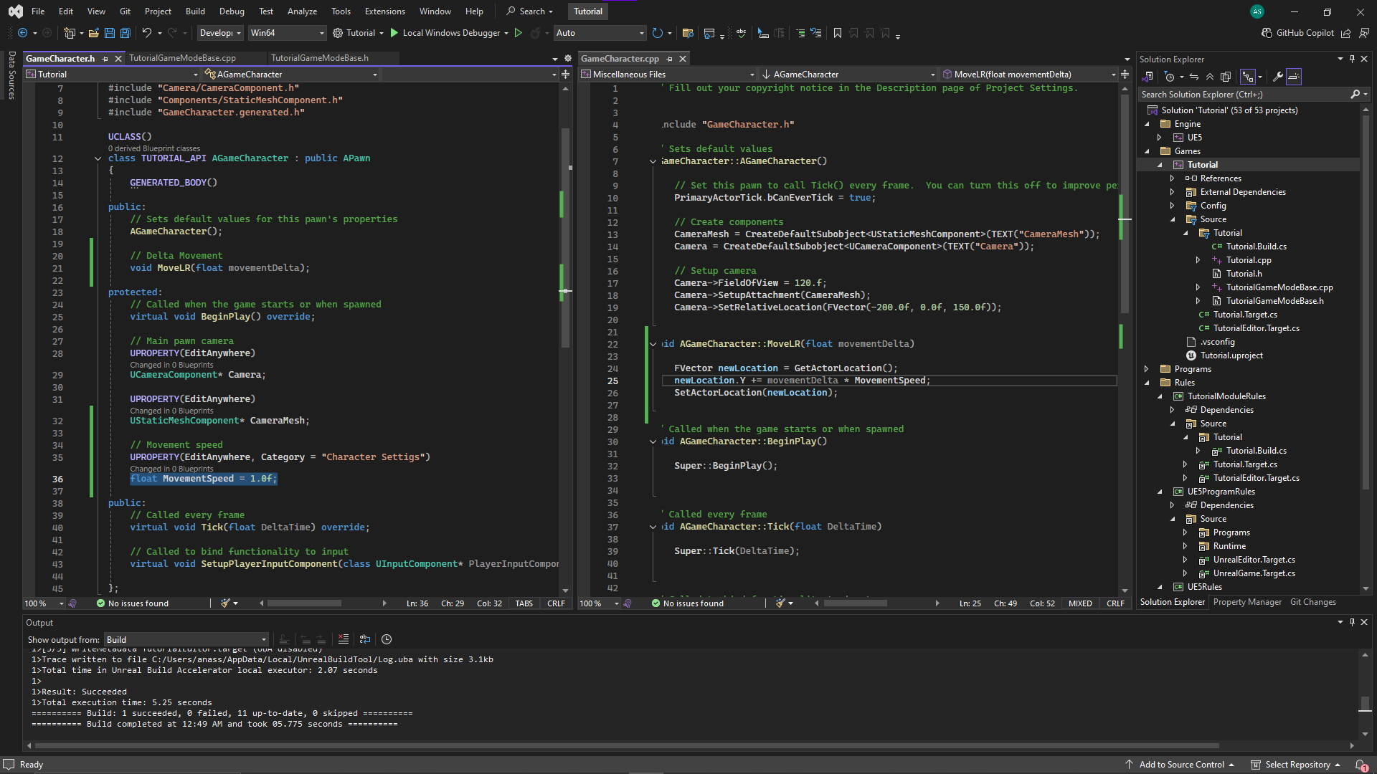The width and height of the screenshot is (1377, 774).
Task: Open the solution configuration Develop dropdown
Action: [219, 33]
